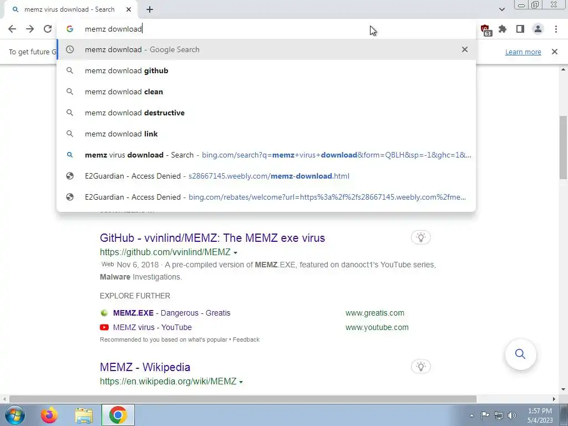The image size is (568, 426).
Task: Click in the address bar text 'memz download'
Action: point(113,29)
